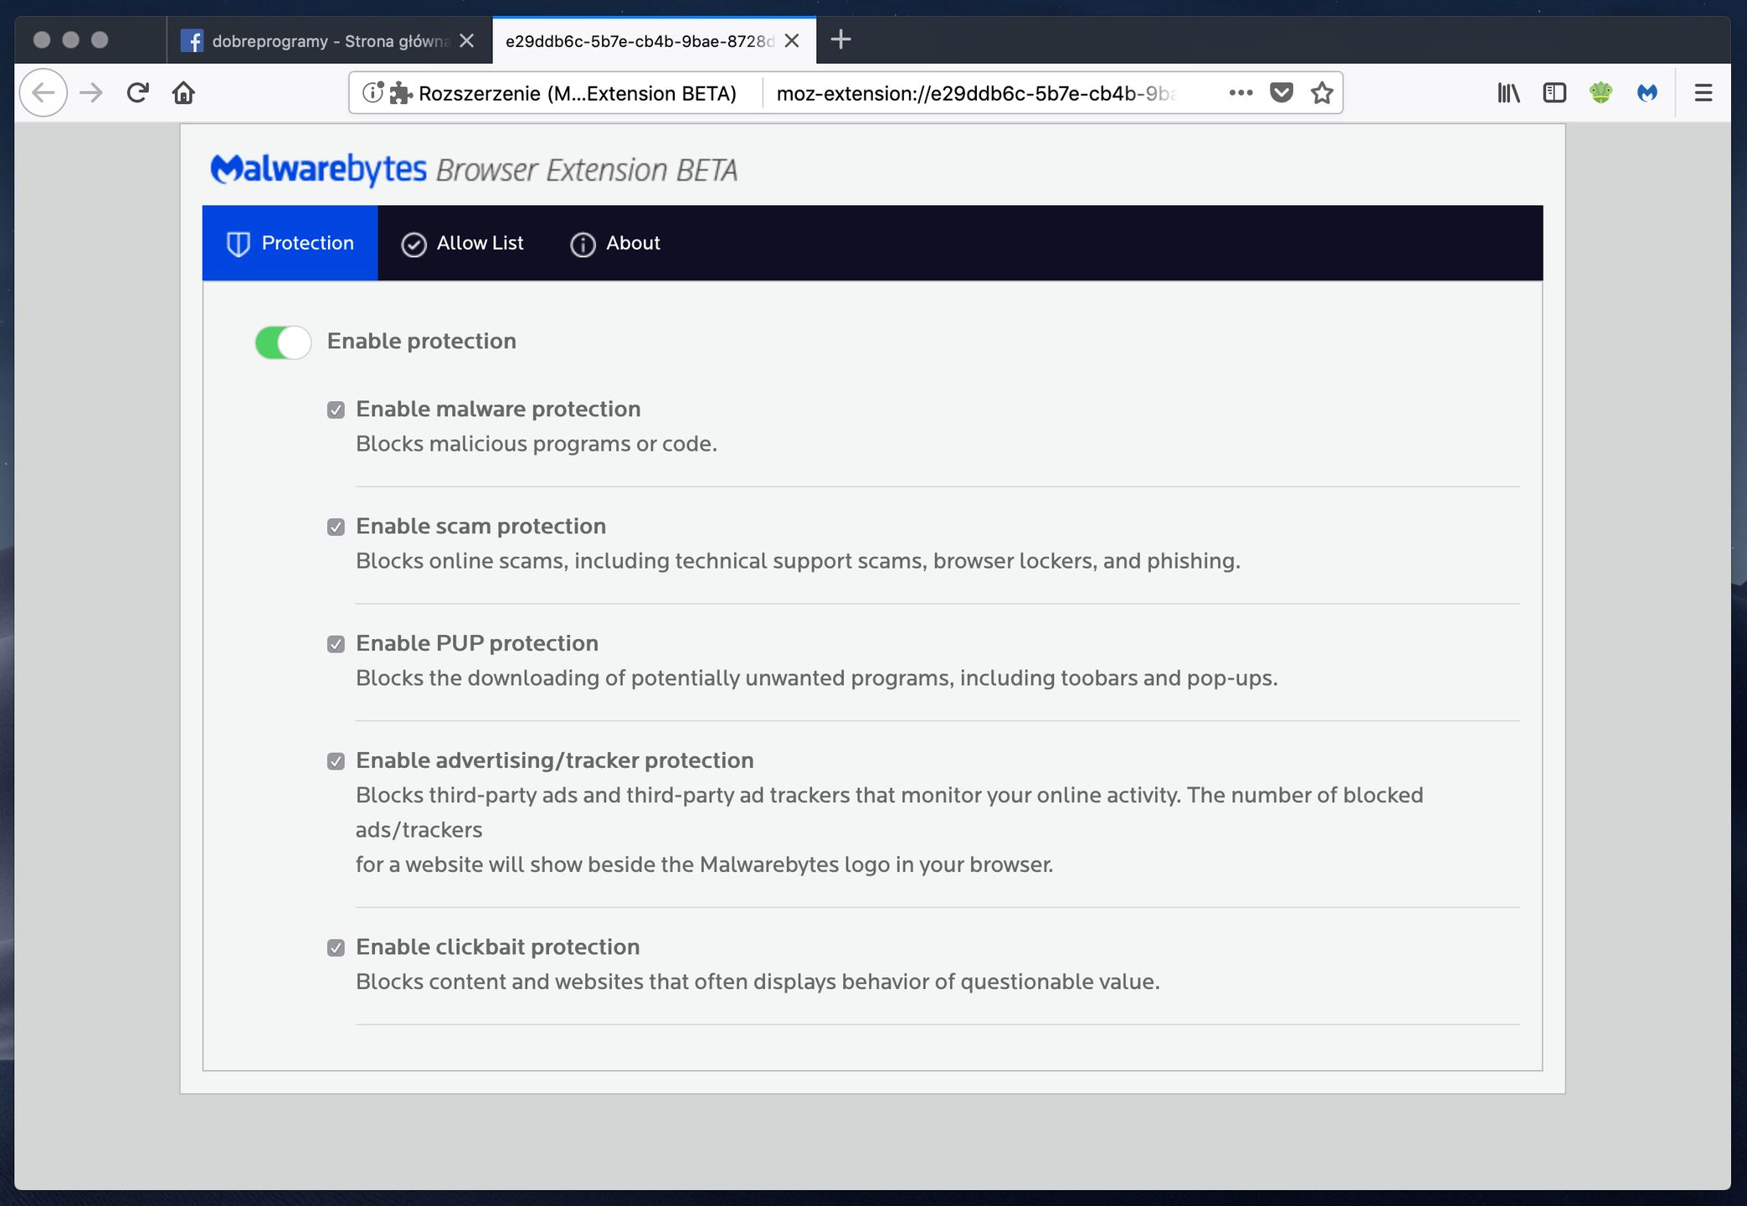Uncheck Enable scam protection
Viewport: 1747px width, 1206px height.
coord(336,527)
